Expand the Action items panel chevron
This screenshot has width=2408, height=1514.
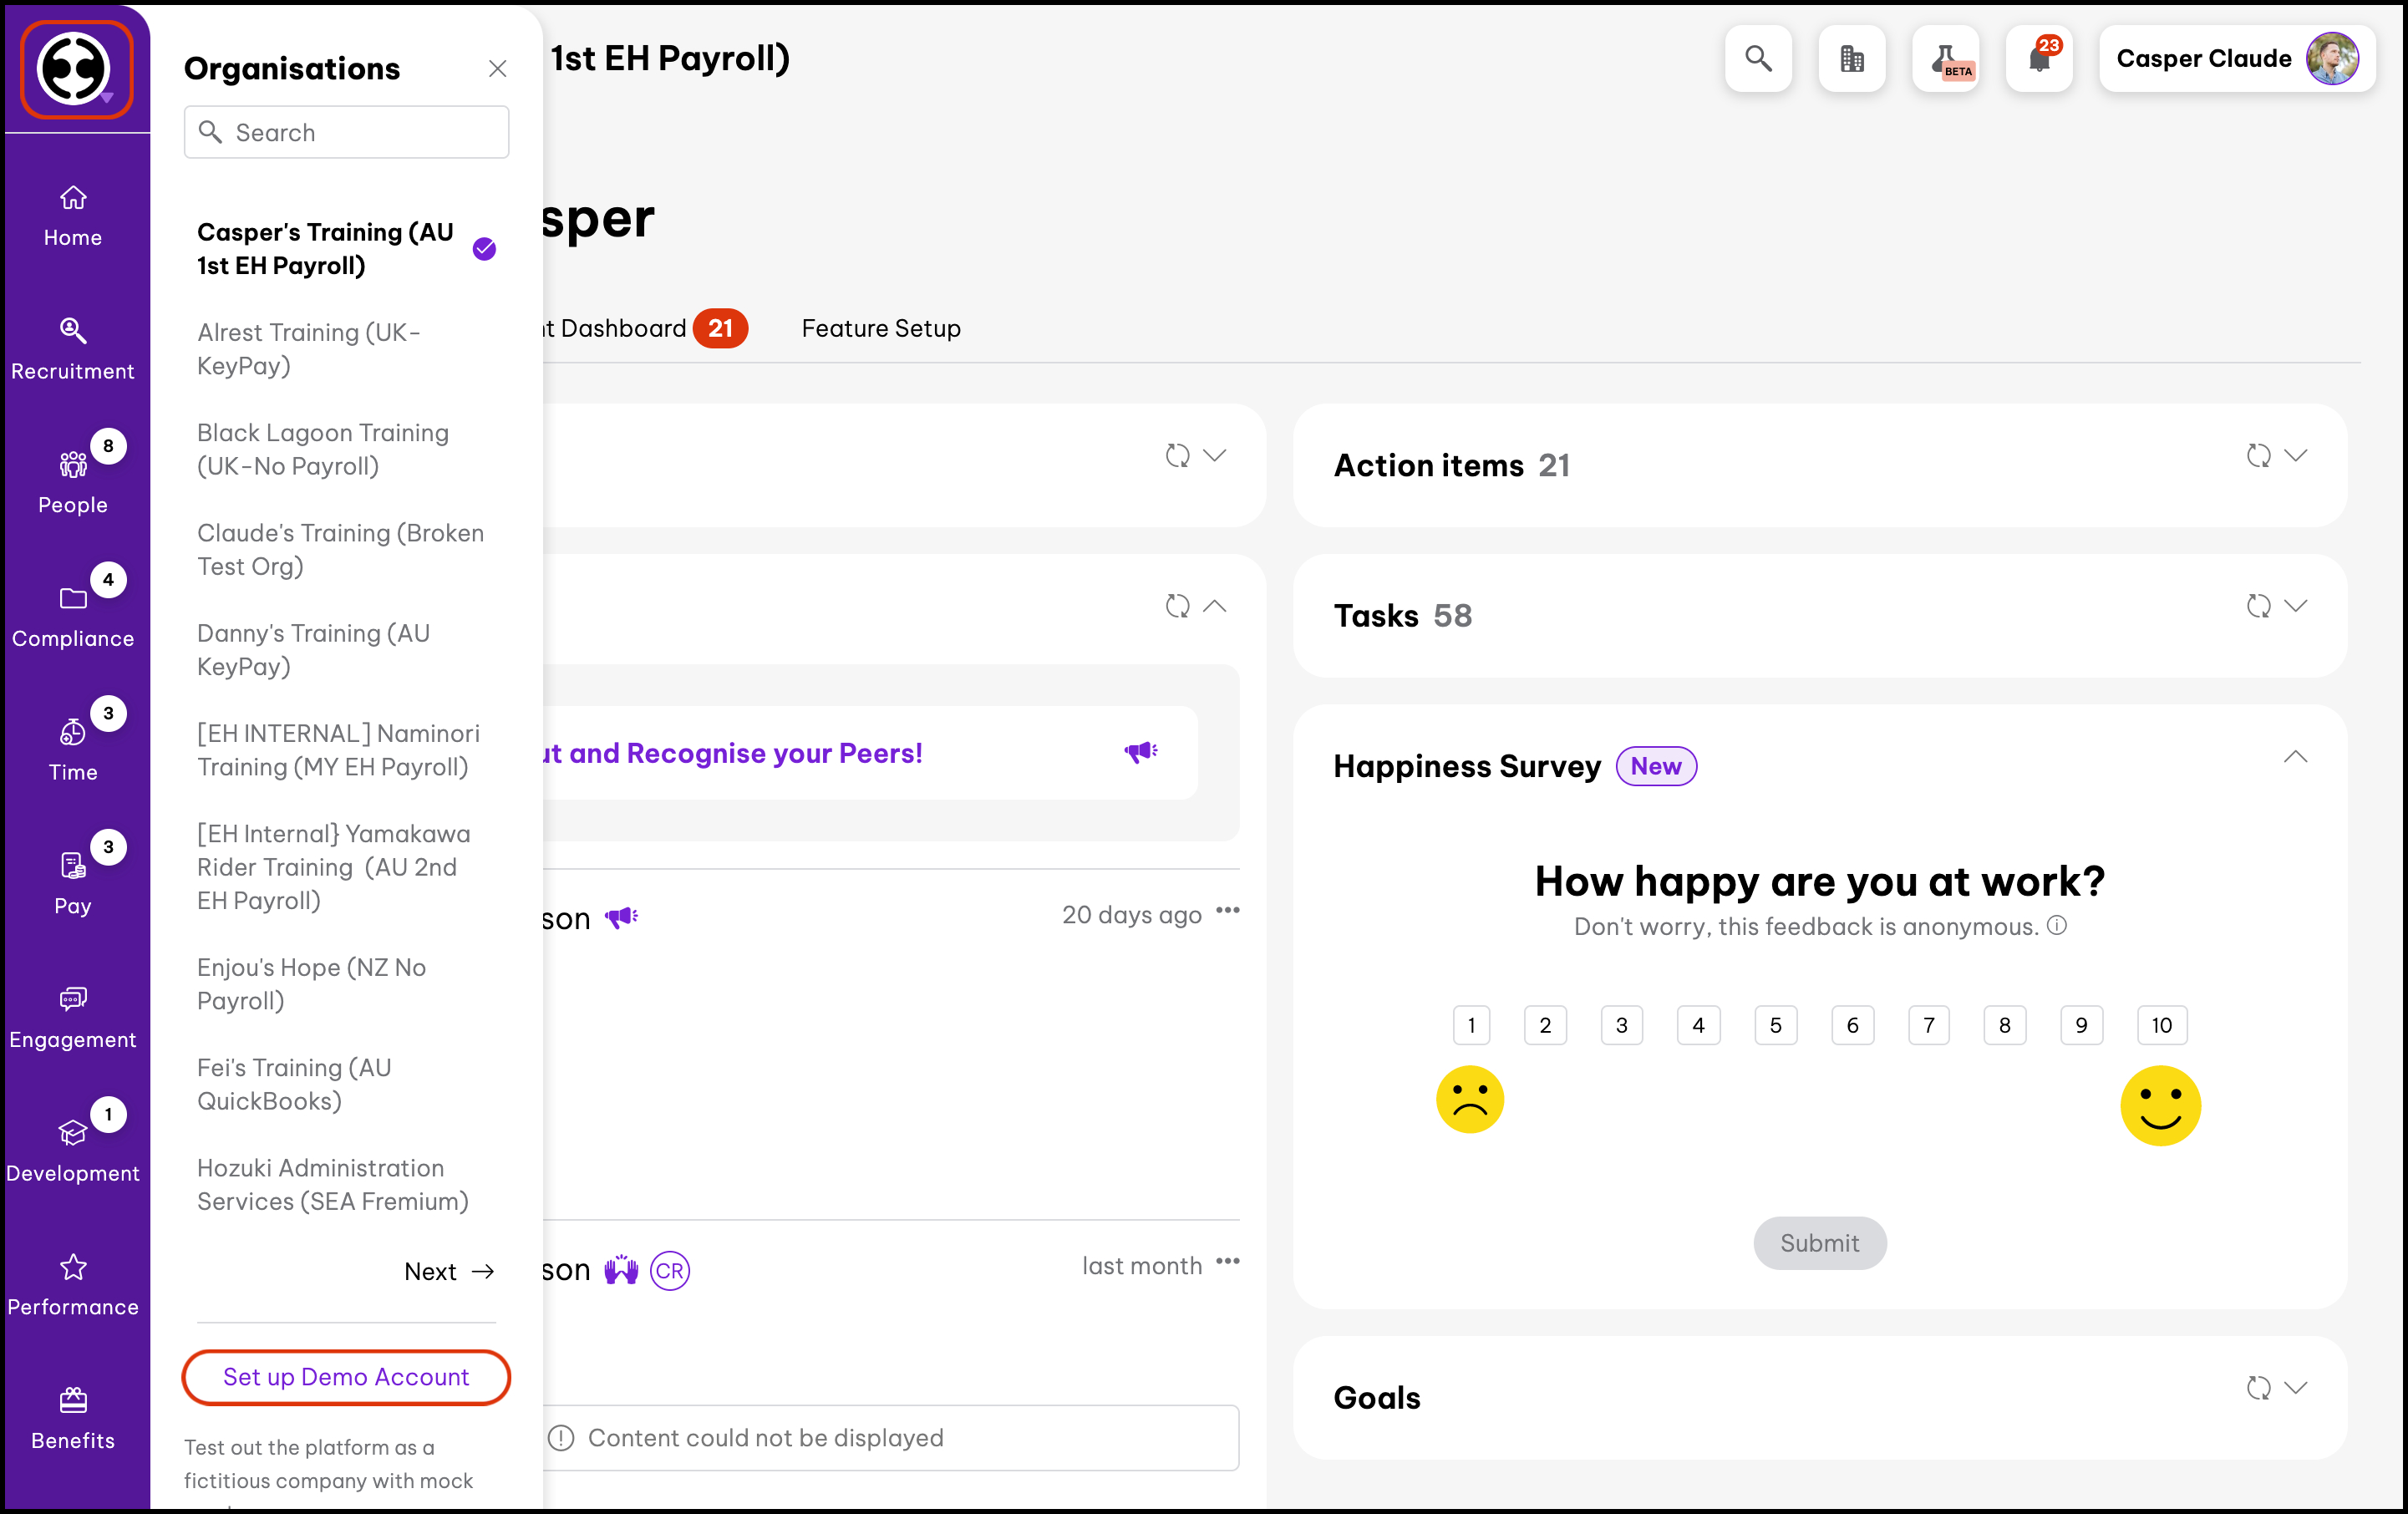pyautogui.click(x=2296, y=456)
